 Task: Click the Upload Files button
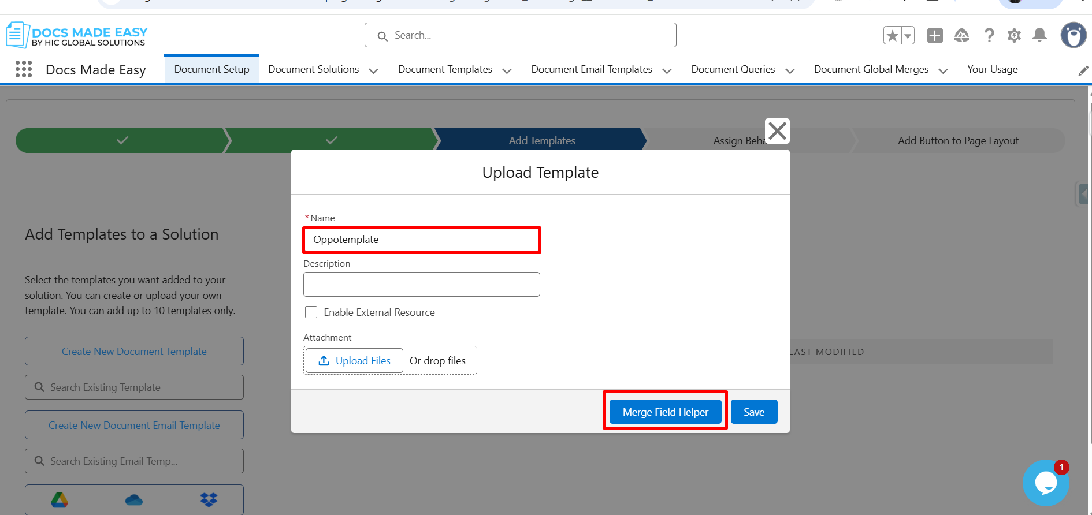(354, 361)
